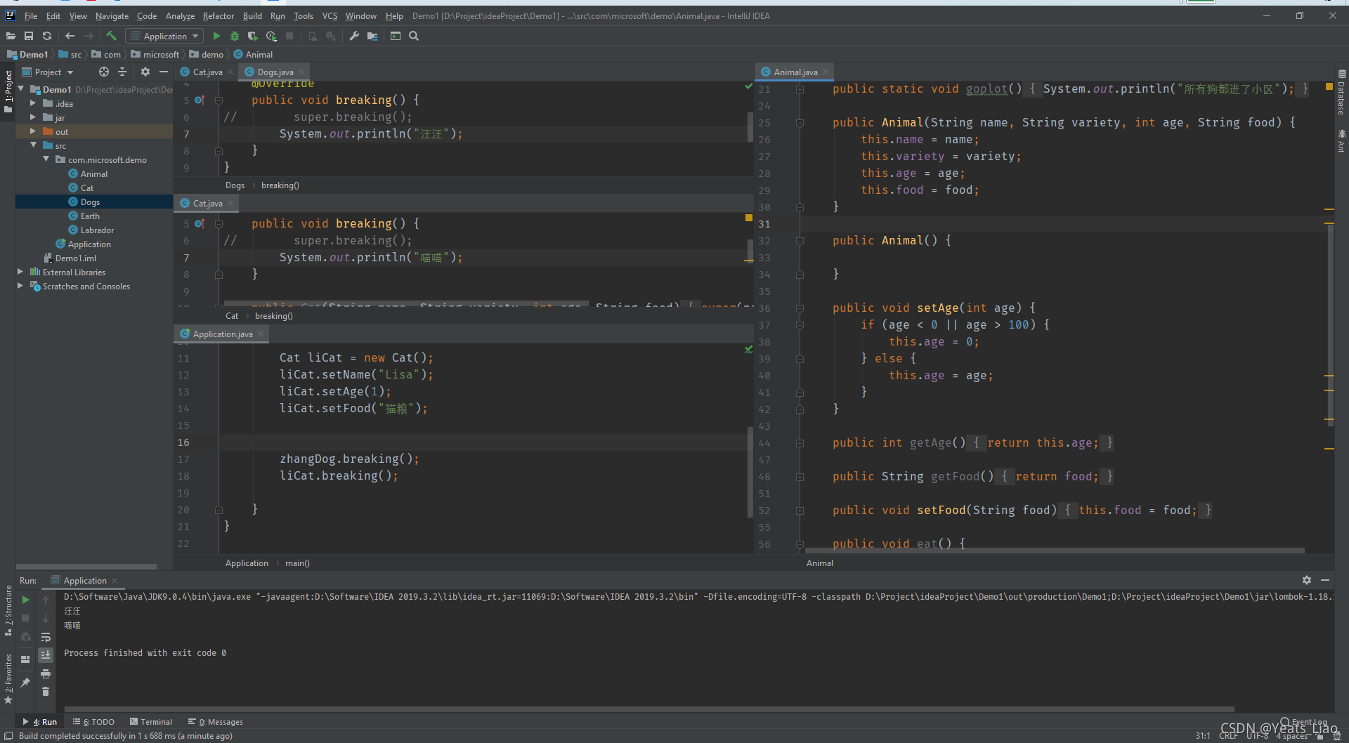
Task: Switch to the Cat.java editor tab
Action: tap(207, 72)
